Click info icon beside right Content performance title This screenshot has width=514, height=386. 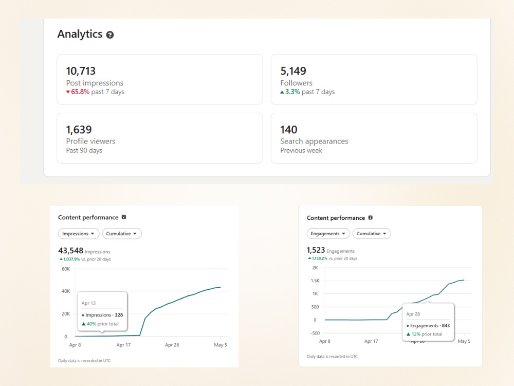click(x=371, y=218)
